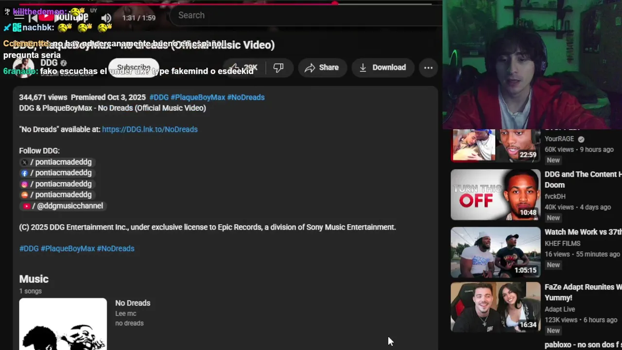Click the #DDG hashtag beside premiere date
The image size is (622, 350).
159,97
